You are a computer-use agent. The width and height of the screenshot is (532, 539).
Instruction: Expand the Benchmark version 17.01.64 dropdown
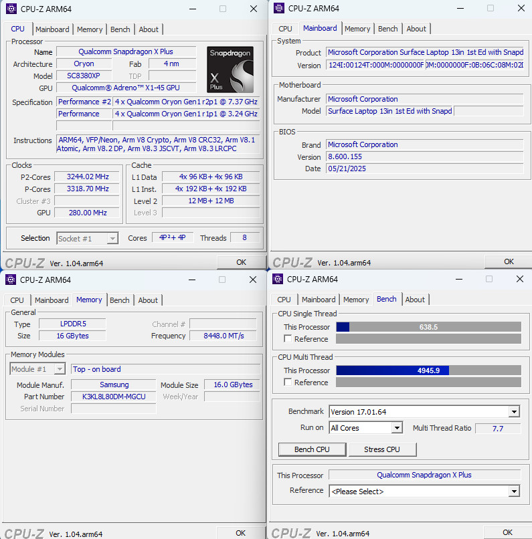[424, 411]
